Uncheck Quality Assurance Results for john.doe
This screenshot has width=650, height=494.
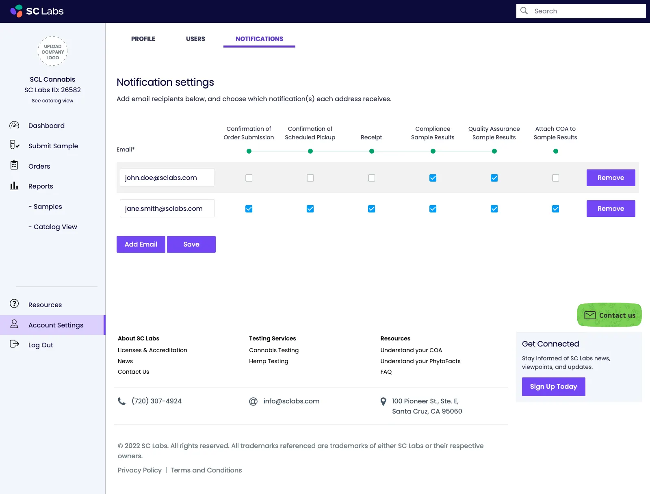coord(494,178)
